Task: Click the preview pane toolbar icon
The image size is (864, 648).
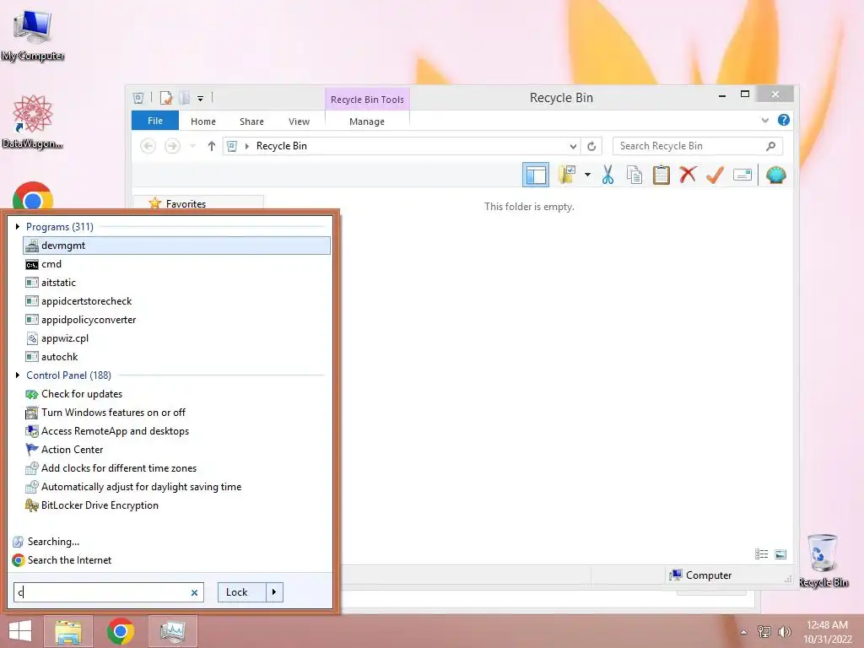Action: (x=536, y=175)
